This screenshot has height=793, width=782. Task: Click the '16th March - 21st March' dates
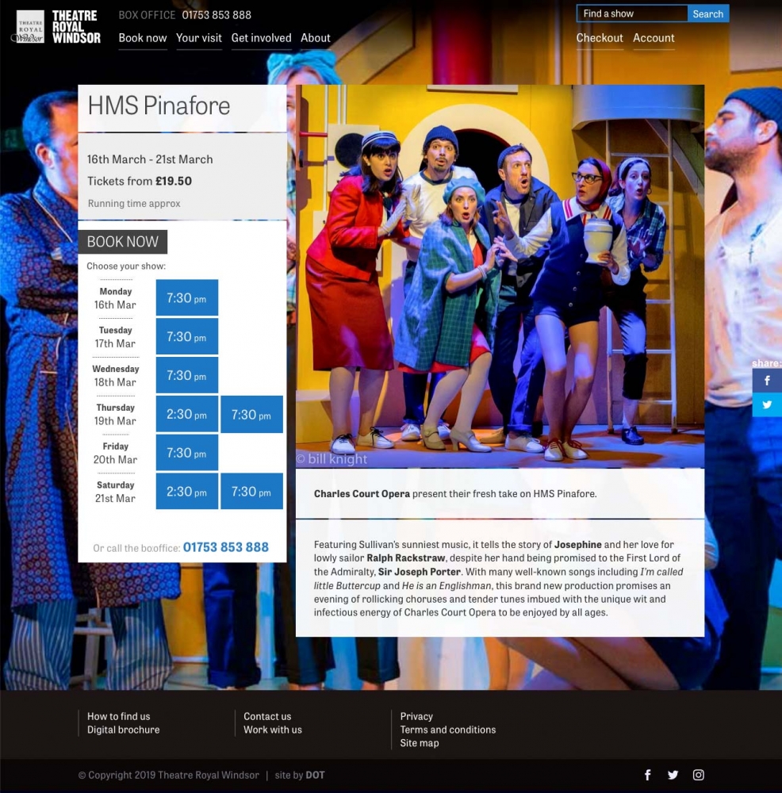pos(150,159)
